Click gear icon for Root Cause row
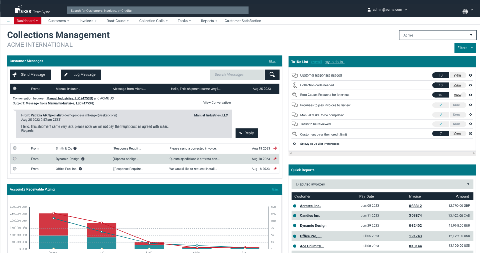The image size is (480, 253). [470, 95]
